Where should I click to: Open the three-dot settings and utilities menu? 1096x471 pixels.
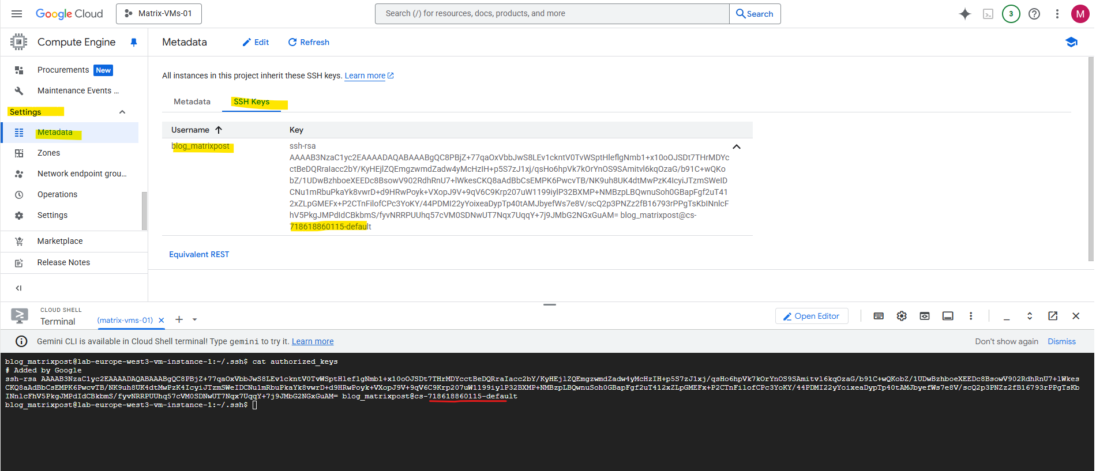[1057, 14]
